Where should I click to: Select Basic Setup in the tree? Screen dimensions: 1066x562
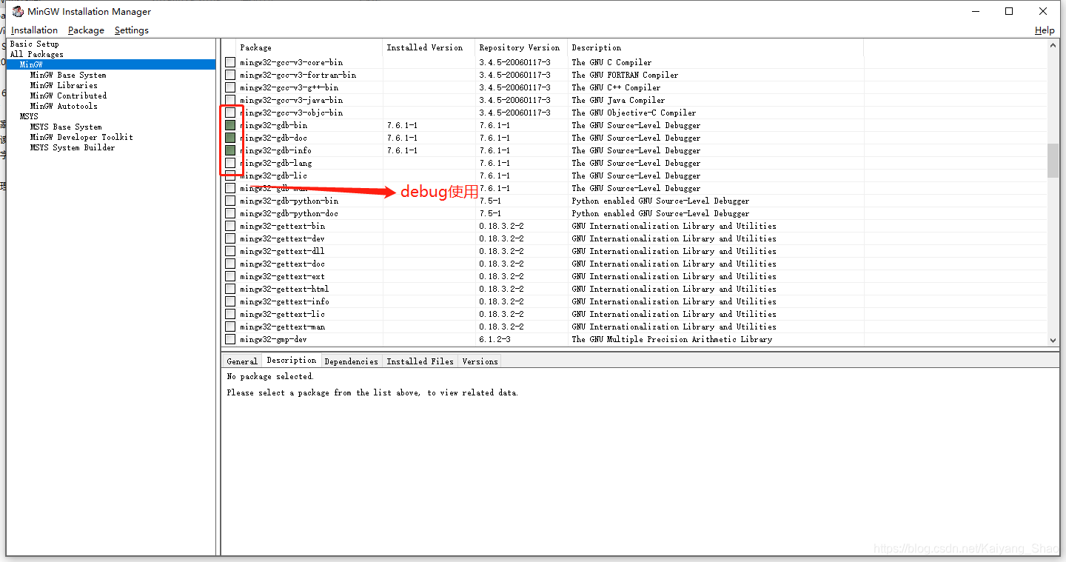34,44
